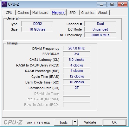Click the tRCD 4 clocks value
The image size is (129, 127).
click(x=77, y=65)
